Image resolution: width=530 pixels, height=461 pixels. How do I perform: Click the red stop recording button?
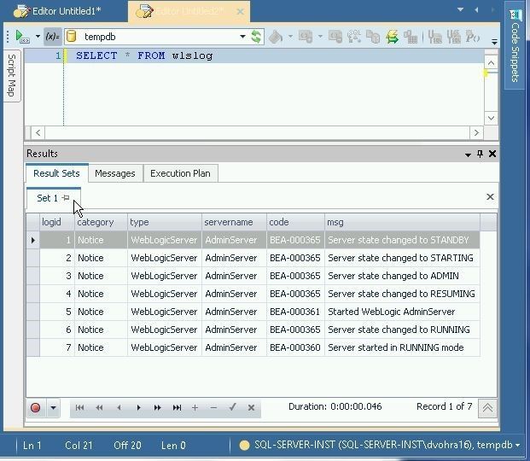[36, 408]
